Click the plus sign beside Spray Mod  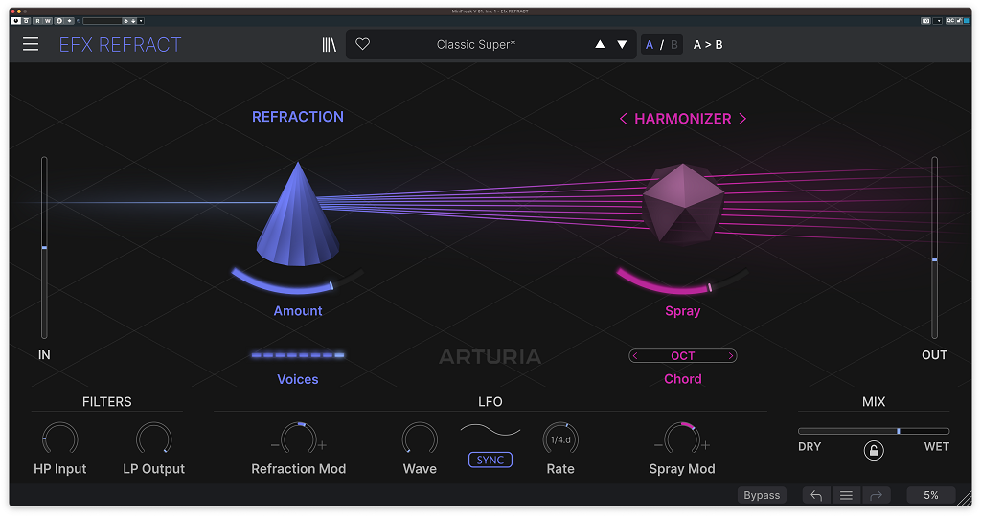coord(706,446)
